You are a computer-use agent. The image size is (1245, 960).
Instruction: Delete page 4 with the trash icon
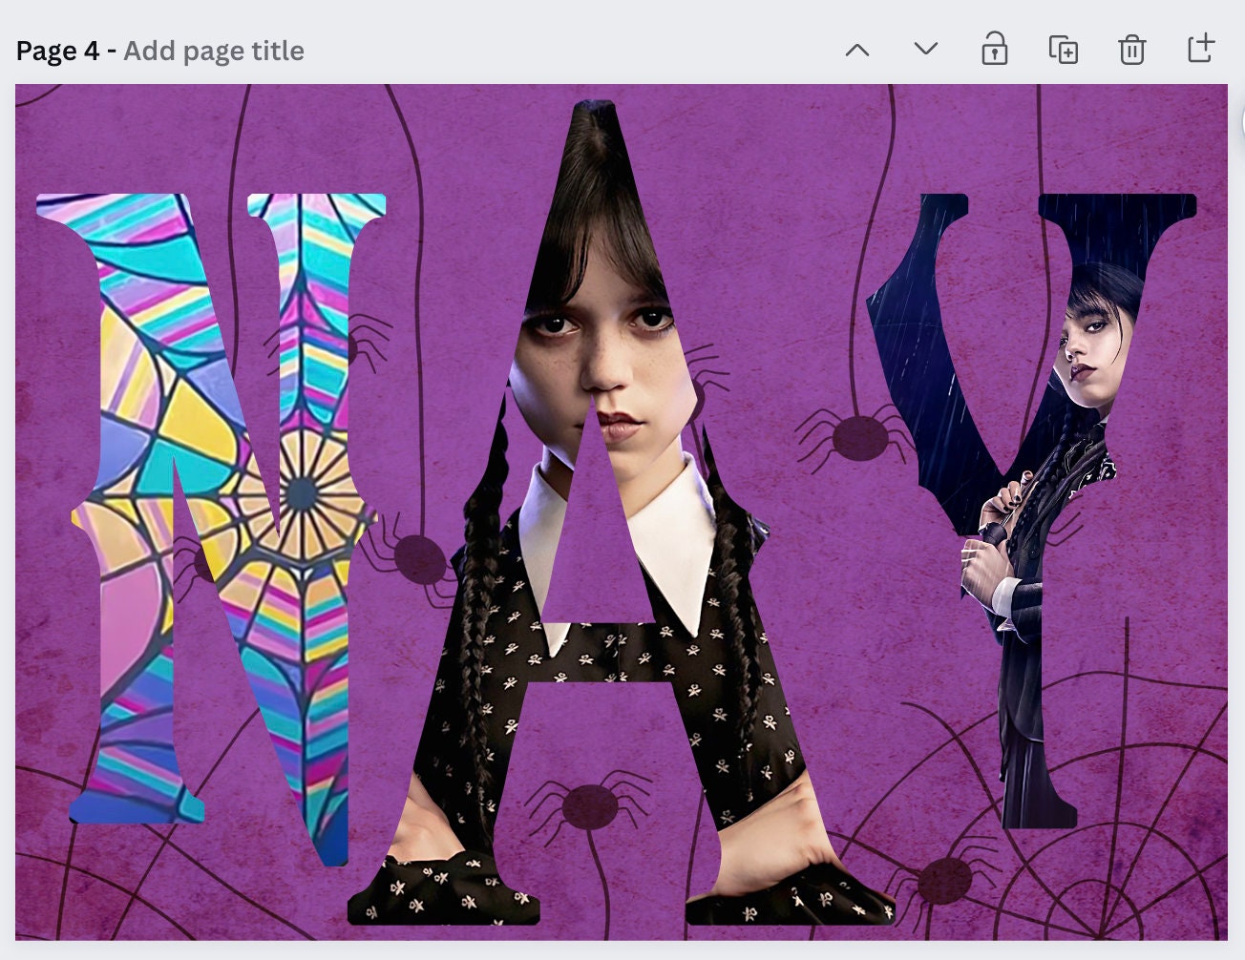pyautogui.click(x=1131, y=50)
